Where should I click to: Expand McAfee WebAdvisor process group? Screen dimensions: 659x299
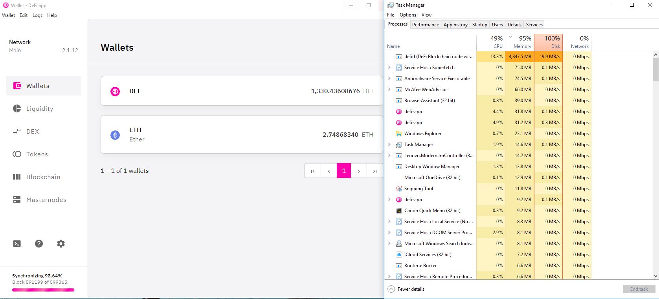[389, 90]
